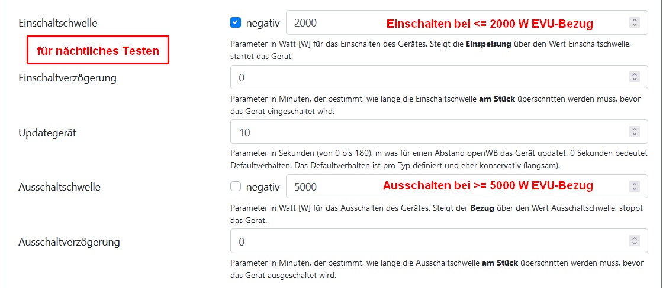The height and width of the screenshot is (288, 666).
Task: Click the spinner arrows of Ausschaltverzögerung field
Action: pos(635,241)
